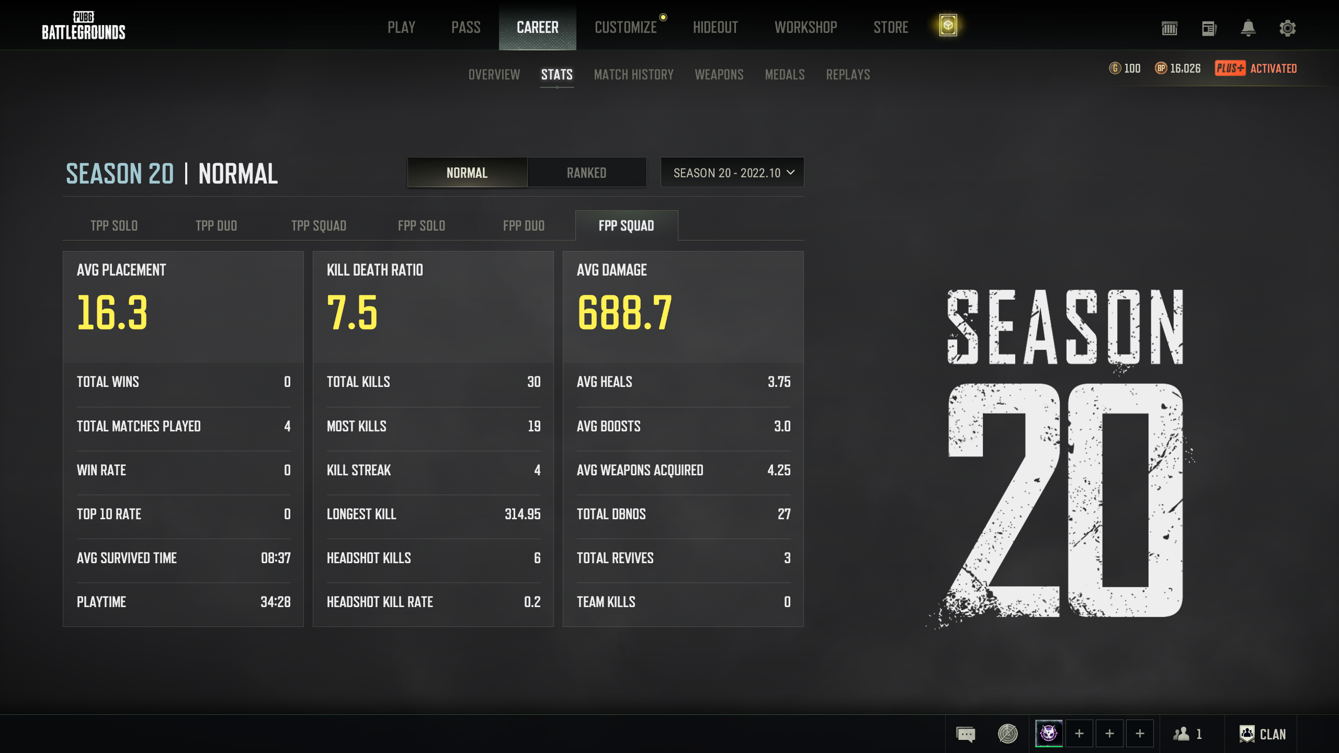Click the Avg Placement 16.3 value
This screenshot has width=1339, height=753.
pos(112,313)
